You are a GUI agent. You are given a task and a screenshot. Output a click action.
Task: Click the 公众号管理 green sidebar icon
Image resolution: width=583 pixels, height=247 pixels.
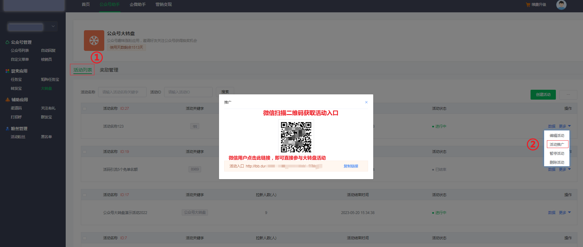point(7,42)
